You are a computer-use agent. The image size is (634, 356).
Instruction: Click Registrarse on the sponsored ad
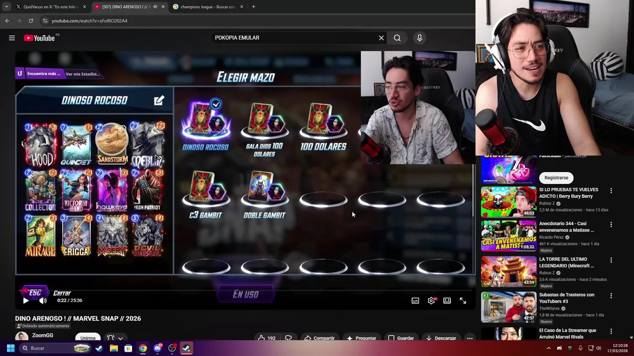click(x=556, y=178)
